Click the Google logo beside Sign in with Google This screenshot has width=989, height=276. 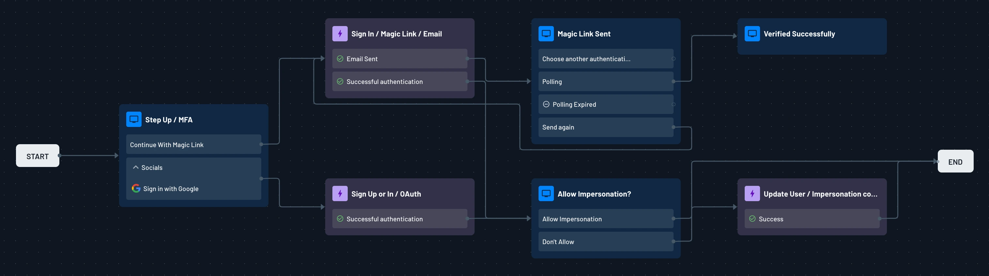click(136, 188)
